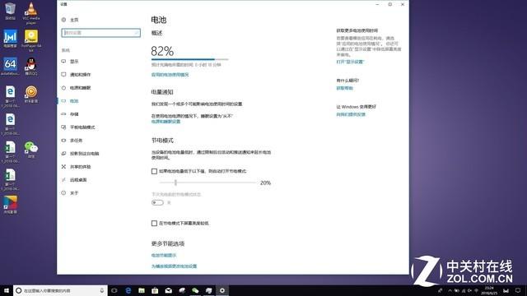Open VLC media player desktop shortcut
Image resolution: width=527 pixels, height=296 pixels.
(31, 13)
